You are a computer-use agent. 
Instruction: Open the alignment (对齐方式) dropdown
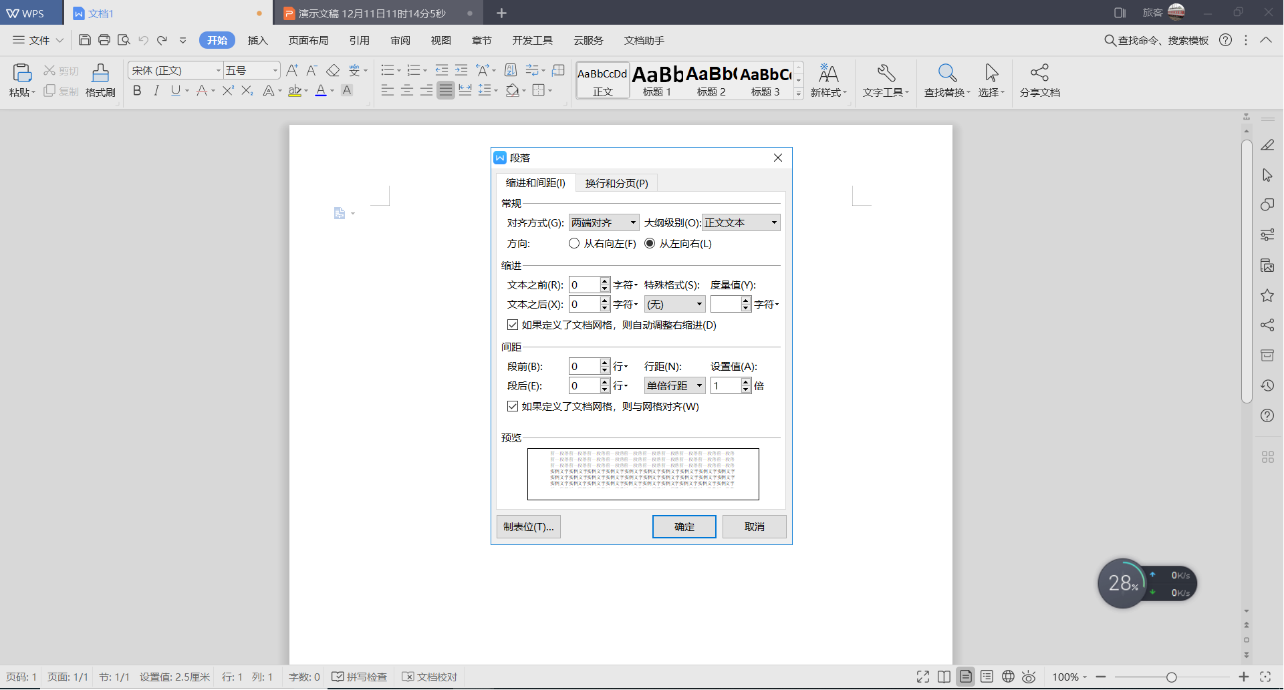click(x=604, y=222)
